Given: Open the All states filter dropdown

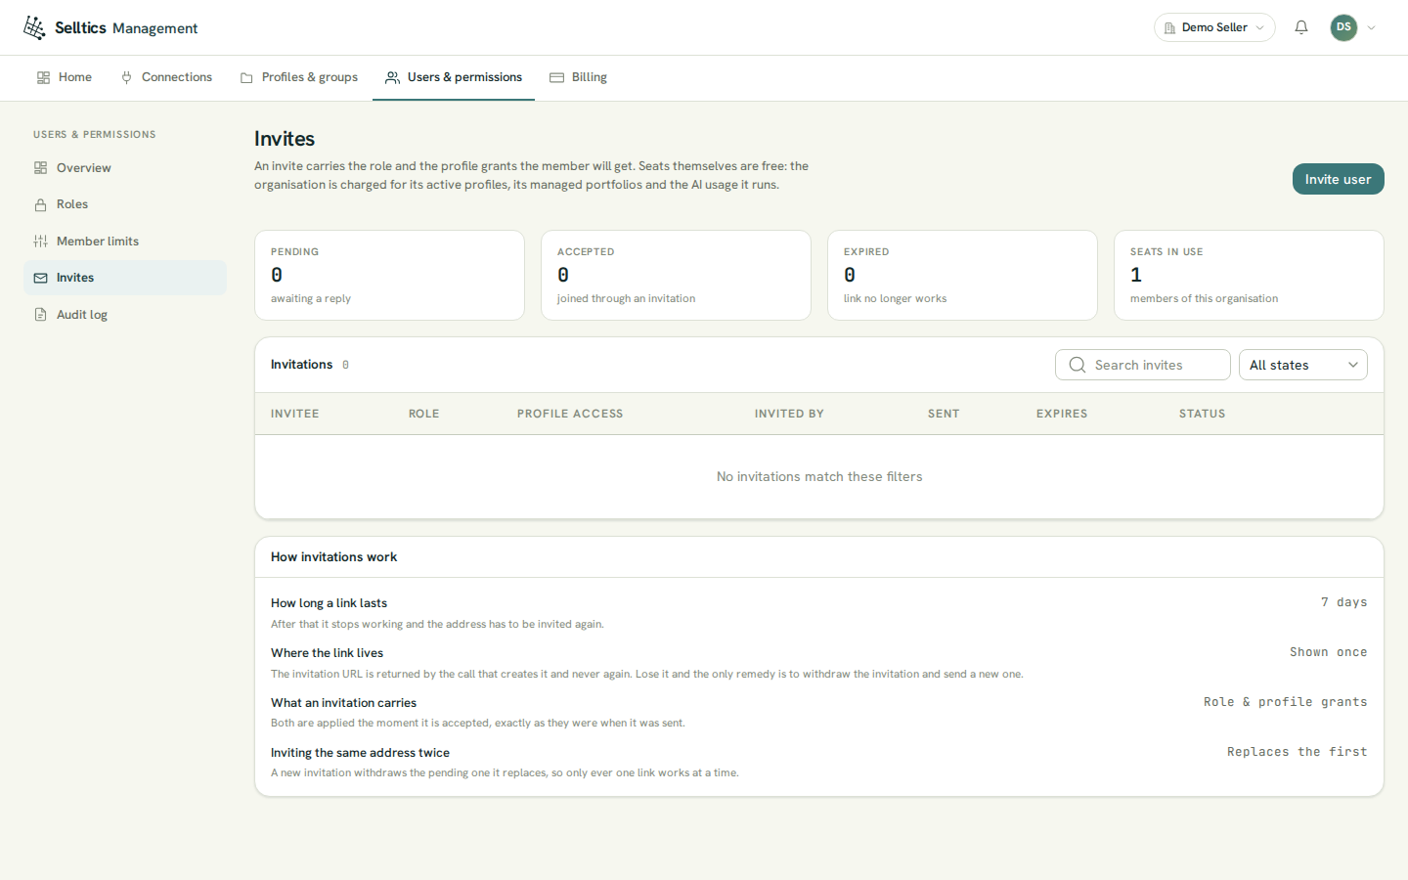Looking at the screenshot, I should tap(1303, 365).
